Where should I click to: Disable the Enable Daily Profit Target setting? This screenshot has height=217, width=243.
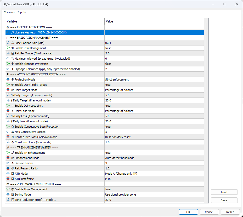pos(154,85)
